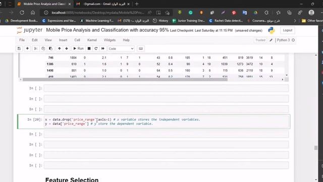The image size is (323, 182).
Task: Open browser extensions puzzle icon
Action: click(266, 13)
